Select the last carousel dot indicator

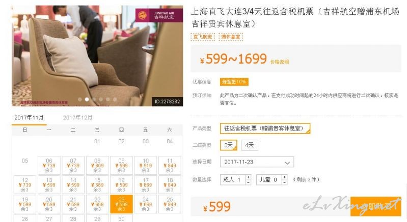115,100
